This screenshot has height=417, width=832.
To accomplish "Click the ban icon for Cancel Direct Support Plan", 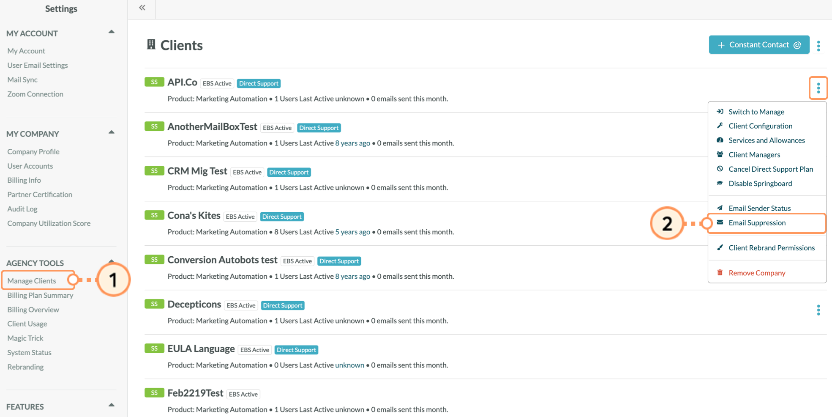I will coord(720,169).
